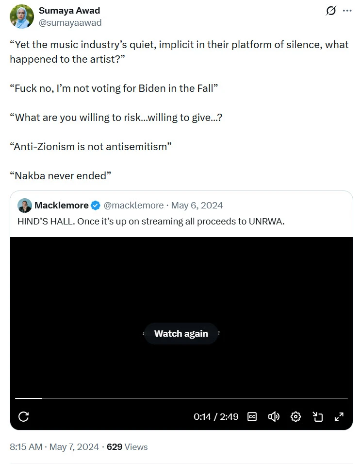This screenshot has width=361, height=464.
Task: Mute the video sound
Action: tap(274, 416)
